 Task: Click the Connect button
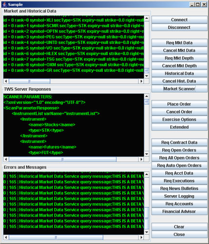[179, 20]
